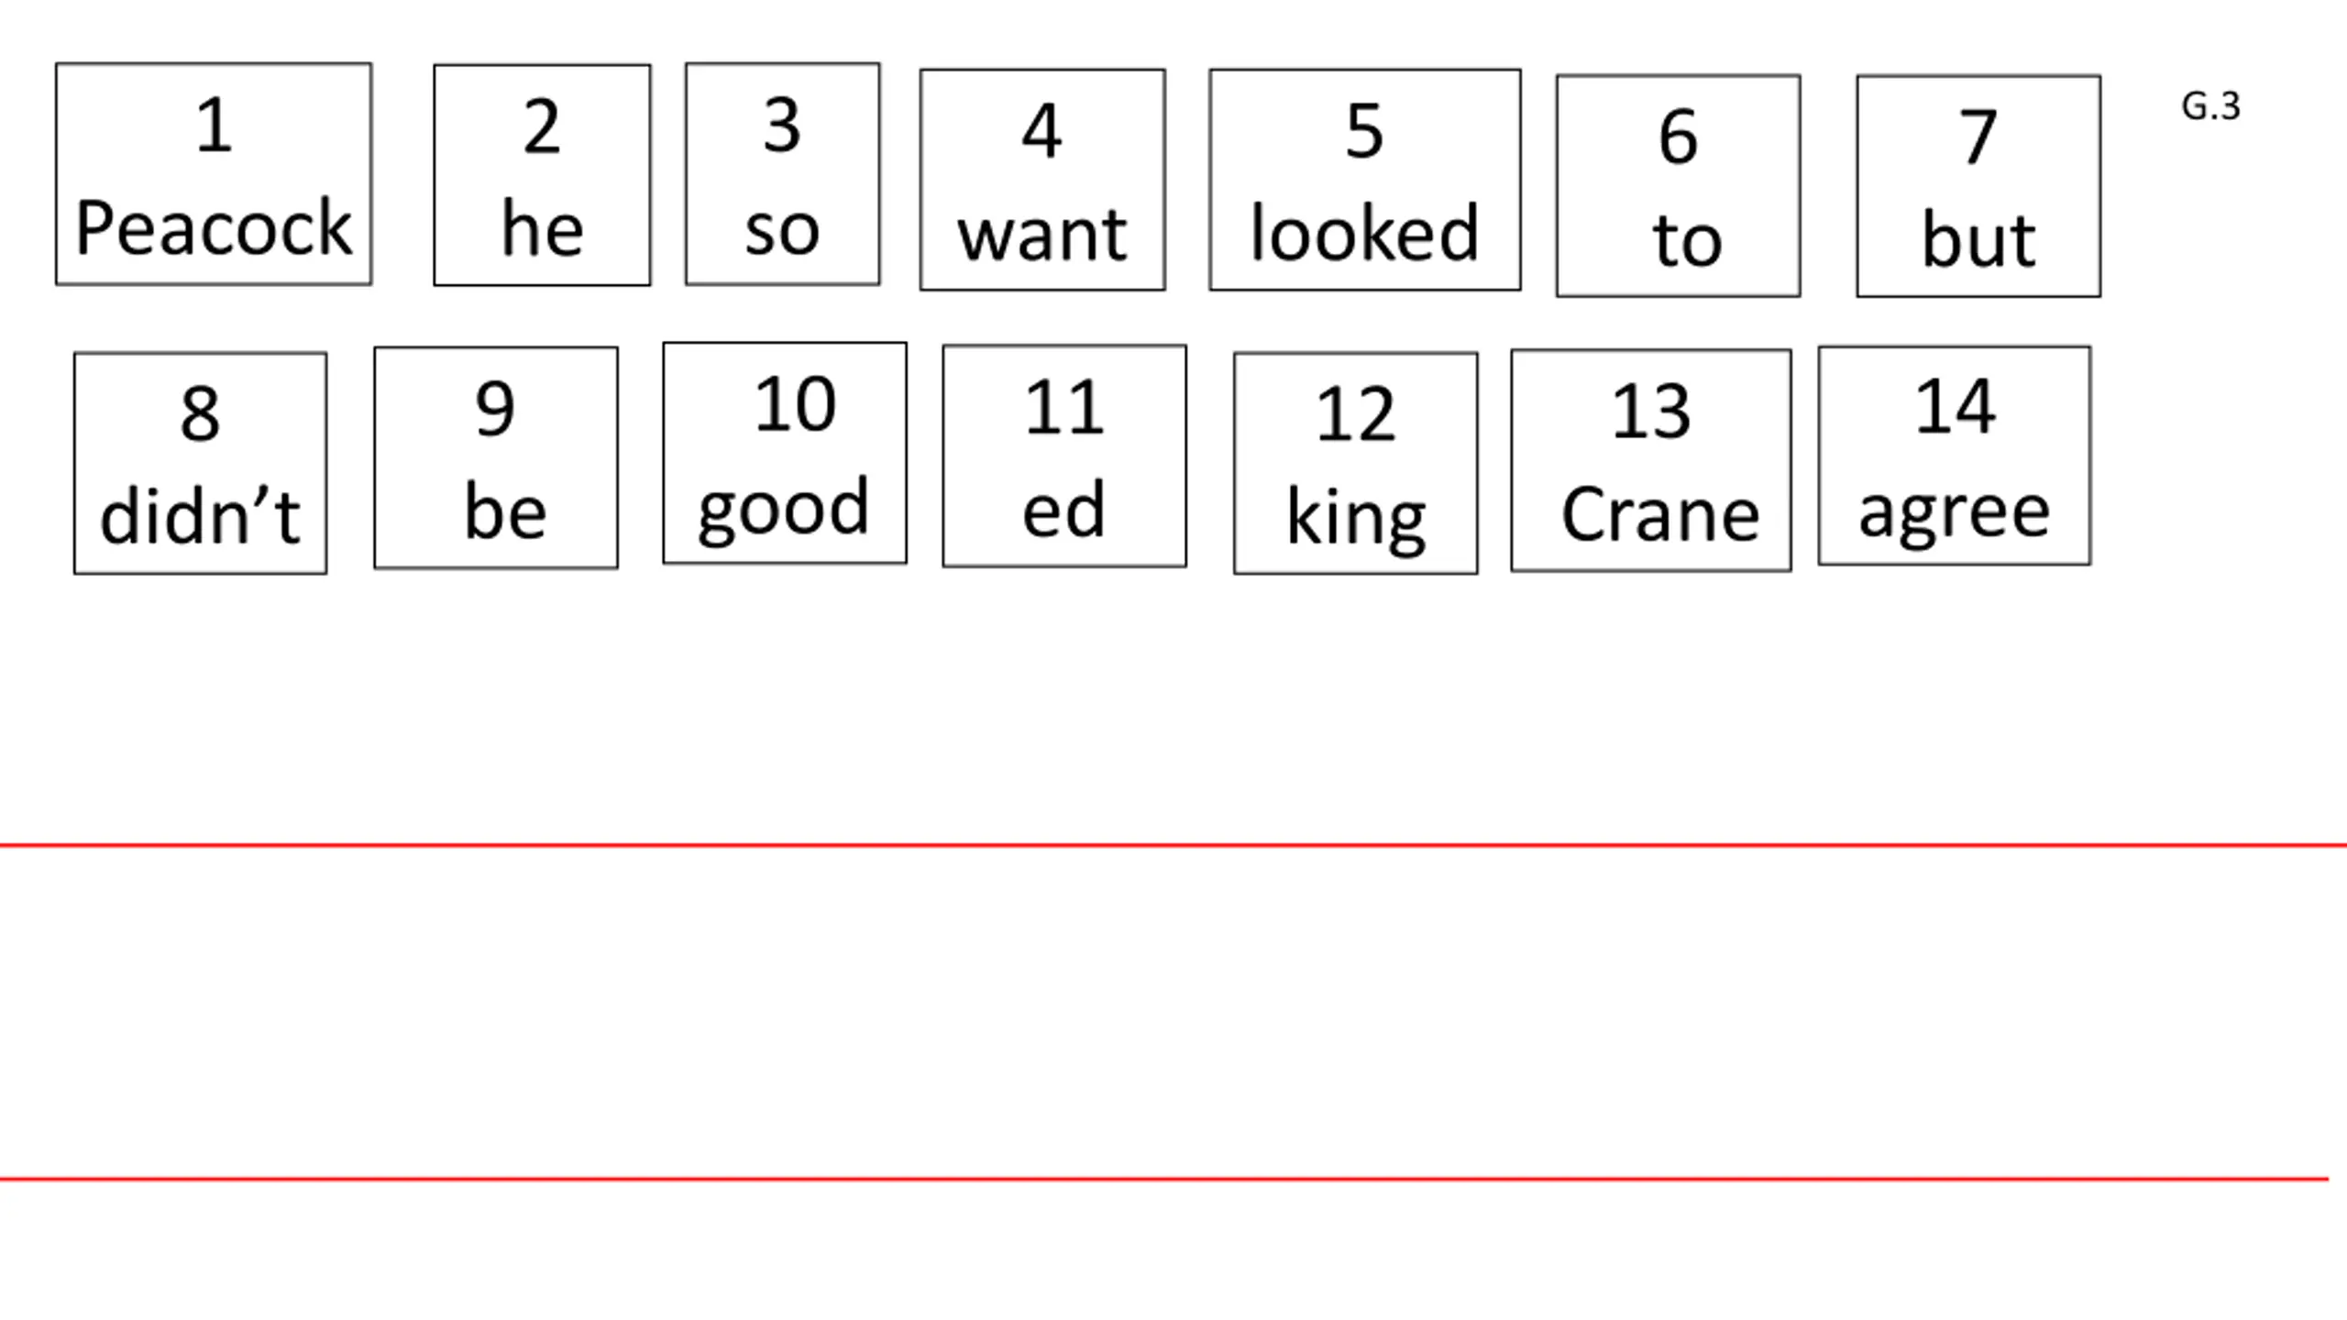Click the G.3 label text
The height and width of the screenshot is (1320, 2347).
(x=2210, y=106)
